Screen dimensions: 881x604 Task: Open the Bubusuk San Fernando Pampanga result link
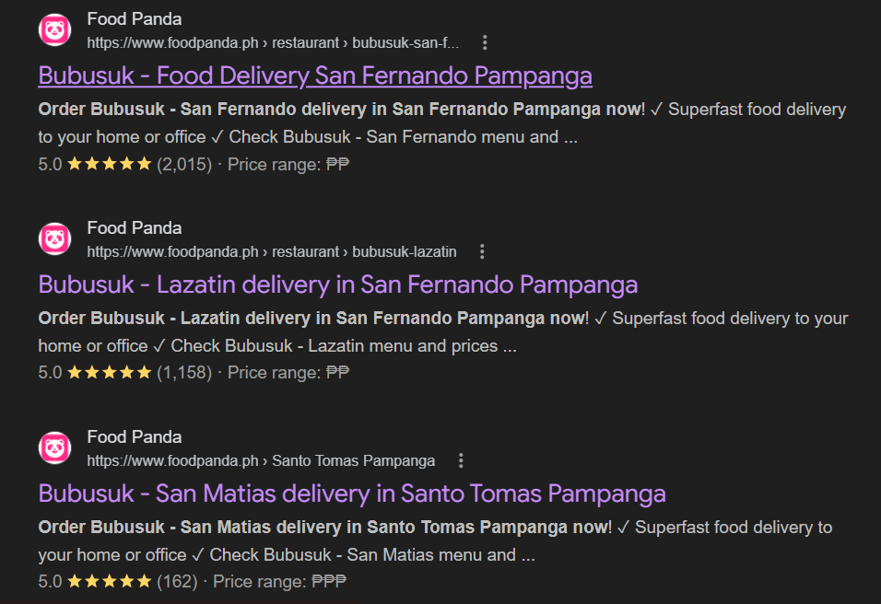pos(314,75)
